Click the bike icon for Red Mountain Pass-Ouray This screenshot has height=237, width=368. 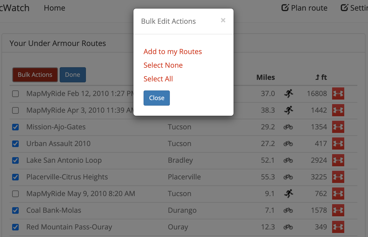click(288, 227)
